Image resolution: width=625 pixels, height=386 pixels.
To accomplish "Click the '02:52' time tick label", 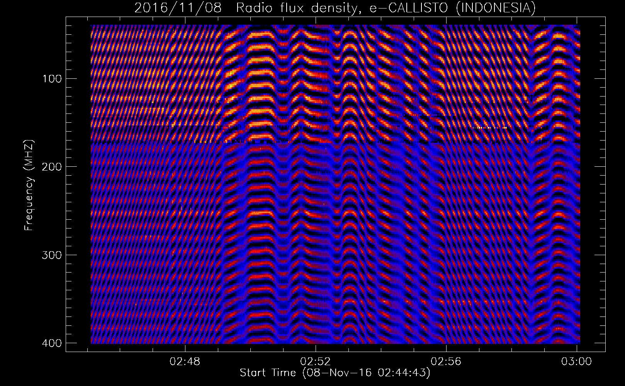I will point(316,362).
